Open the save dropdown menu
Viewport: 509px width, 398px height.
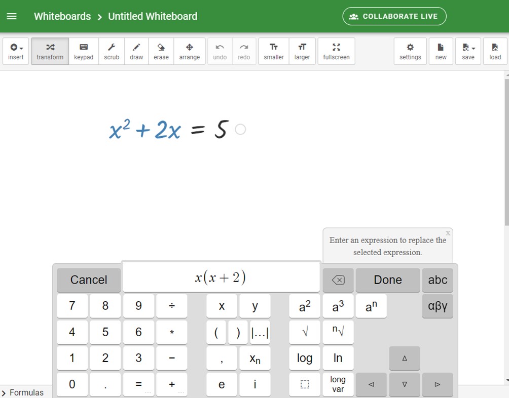468,51
